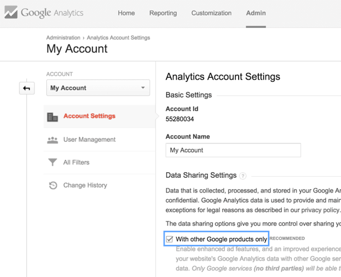
Task: Click the Account Settings building icon
Action: [52, 117]
